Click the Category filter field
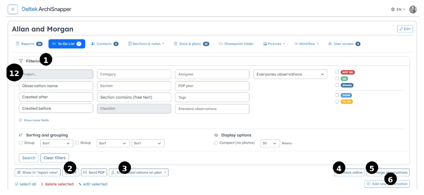The image size is (424, 195). point(134,74)
